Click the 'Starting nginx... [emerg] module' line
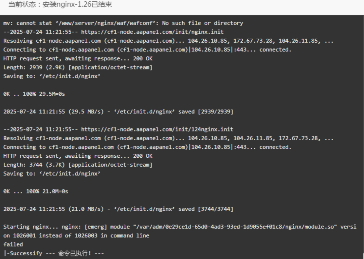This screenshot has height=259, width=364. coord(180,227)
